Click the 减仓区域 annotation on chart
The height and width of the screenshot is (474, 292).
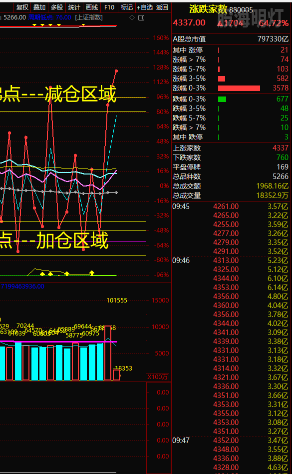tap(80, 94)
